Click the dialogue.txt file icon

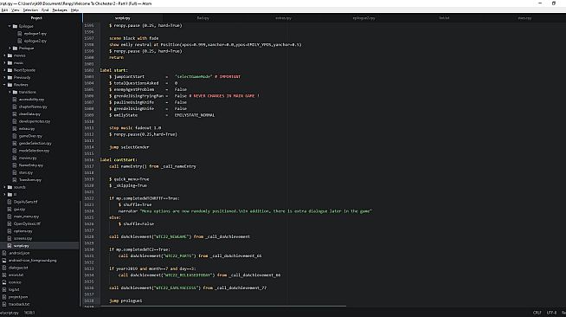point(4,268)
